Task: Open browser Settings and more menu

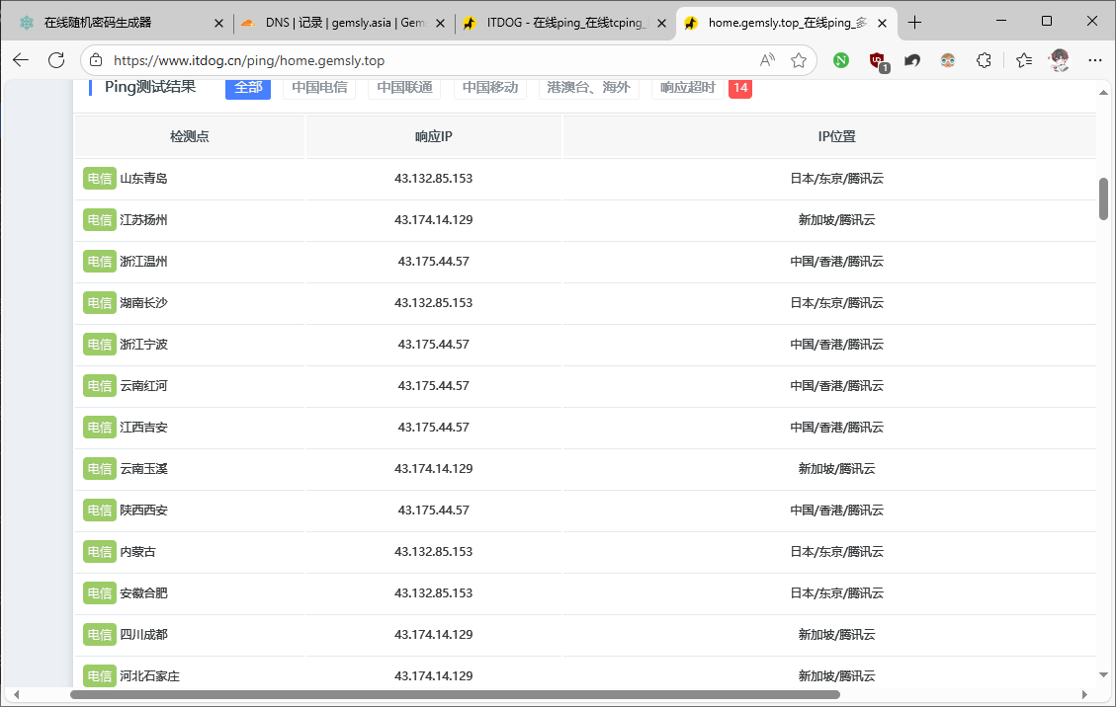Action: [x=1094, y=60]
